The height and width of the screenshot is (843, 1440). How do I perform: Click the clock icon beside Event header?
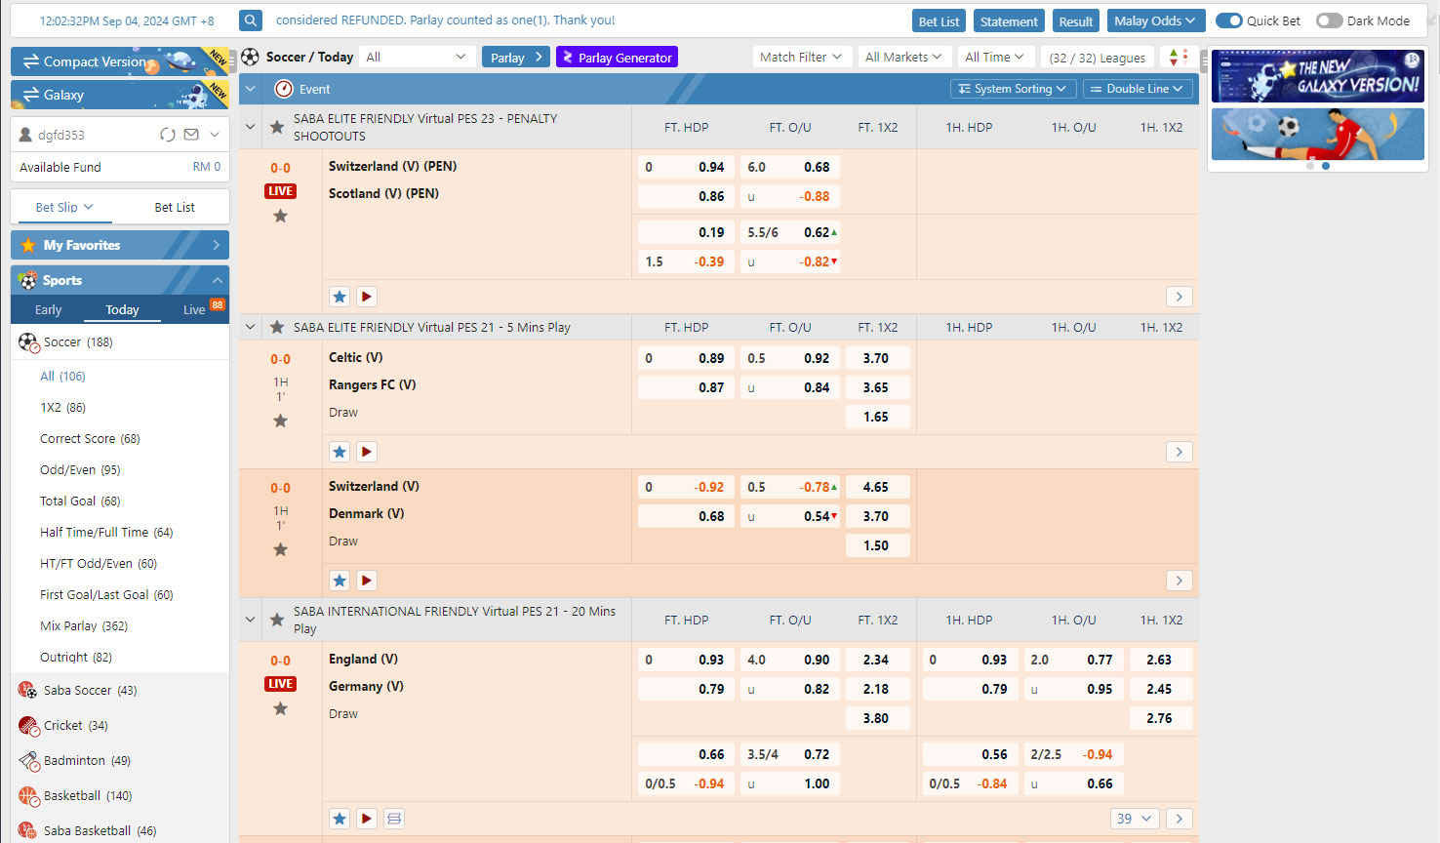click(x=284, y=89)
